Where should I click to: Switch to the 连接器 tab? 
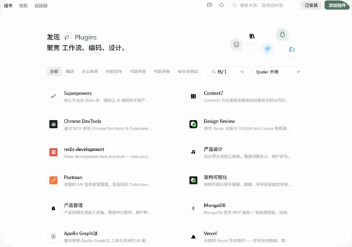click(41, 6)
